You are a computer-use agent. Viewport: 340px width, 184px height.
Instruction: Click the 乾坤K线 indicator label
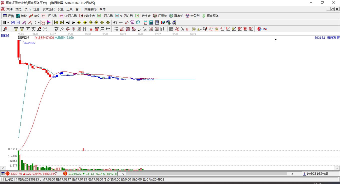23,38
